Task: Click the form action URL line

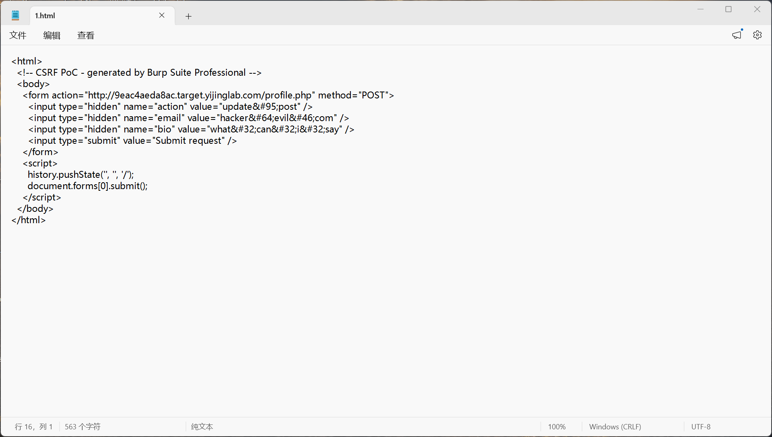Action: click(208, 95)
